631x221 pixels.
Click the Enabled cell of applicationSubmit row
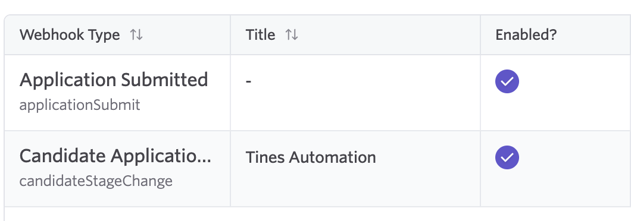(556, 93)
